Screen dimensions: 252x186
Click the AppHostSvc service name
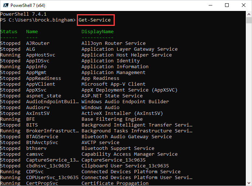(x=41, y=55)
